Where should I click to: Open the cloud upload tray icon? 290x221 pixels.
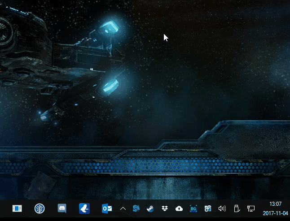click(179, 208)
